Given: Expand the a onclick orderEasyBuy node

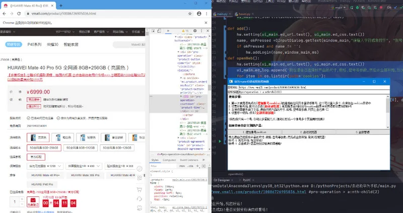Looking at the screenshot, I should coord(181,78).
